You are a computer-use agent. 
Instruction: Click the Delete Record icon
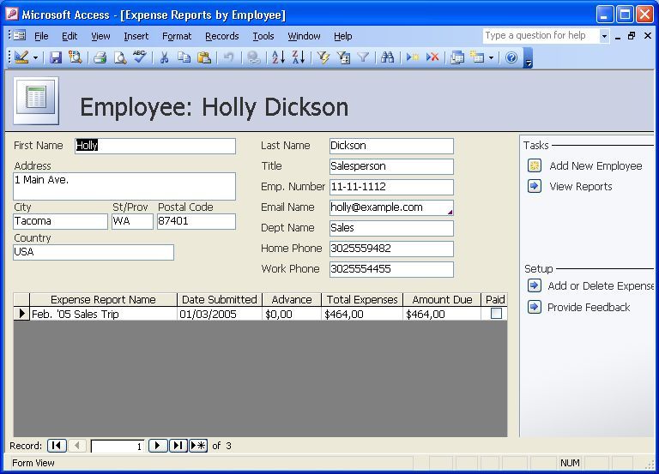(432, 57)
